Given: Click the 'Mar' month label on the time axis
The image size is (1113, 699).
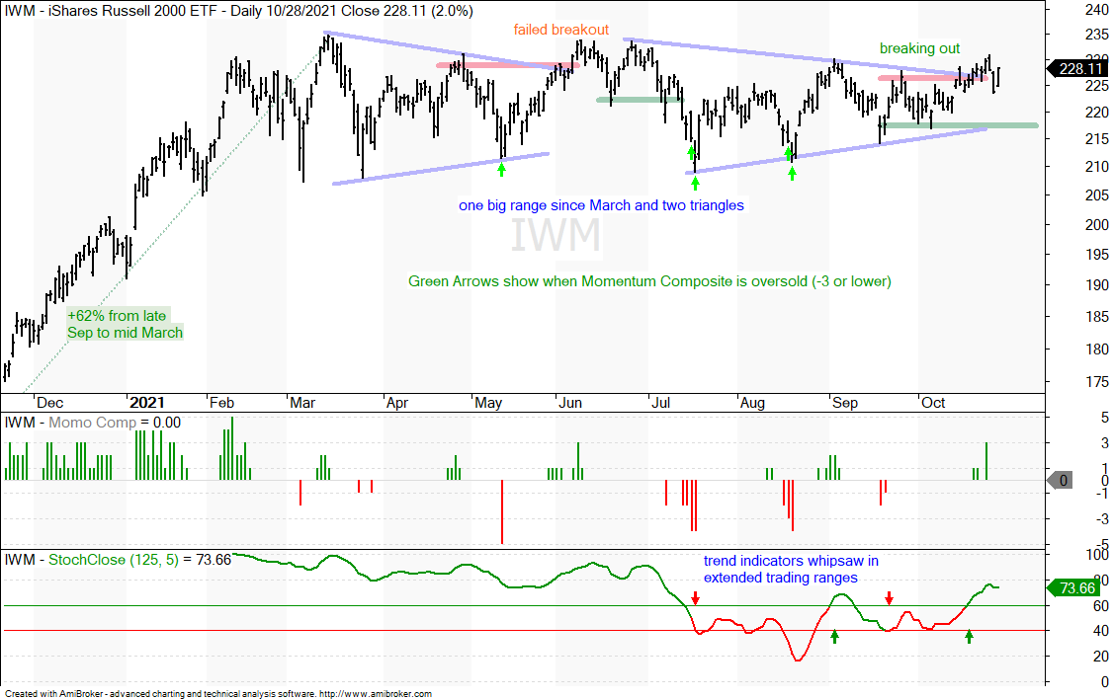Looking at the screenshot, I should (x=302, y=403).
